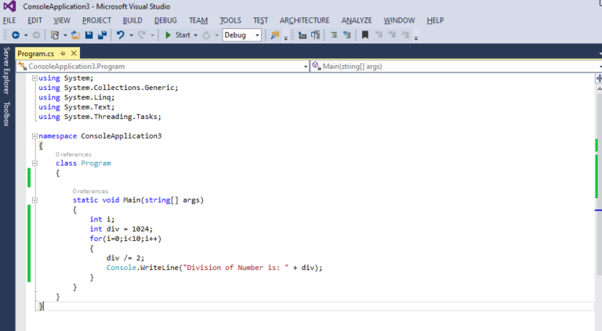Collapse the namespace ConsoleApplication3 block

(33, 136)
